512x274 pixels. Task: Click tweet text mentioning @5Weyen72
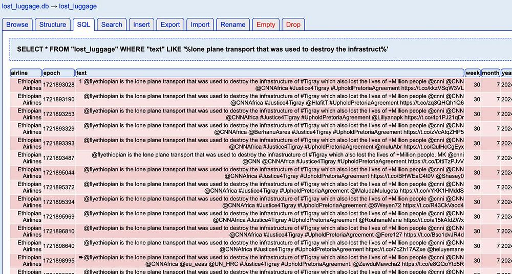tap(270, 202)
